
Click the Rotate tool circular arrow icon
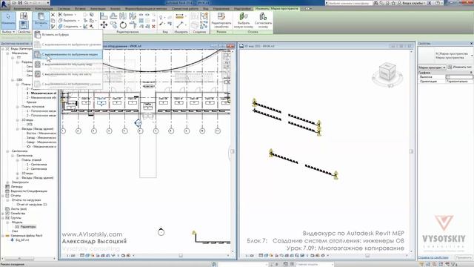coord(123,24)
